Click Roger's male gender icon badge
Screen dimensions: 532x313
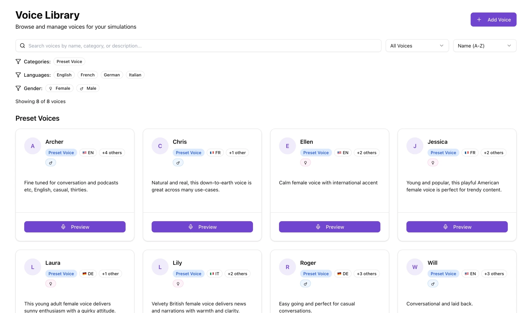[x=305, y=284]
